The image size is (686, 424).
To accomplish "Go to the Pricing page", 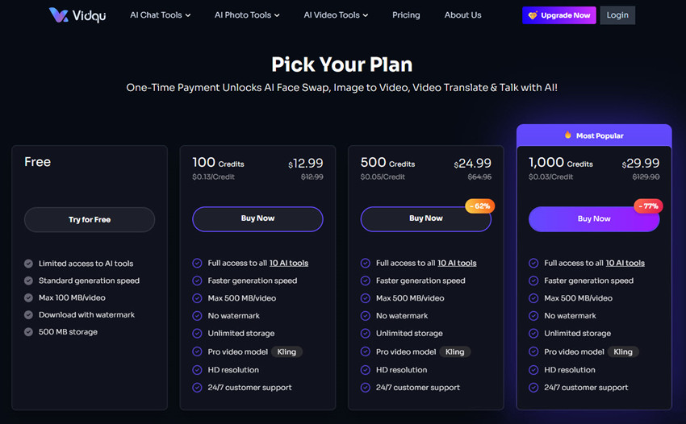I will point(406,15).
